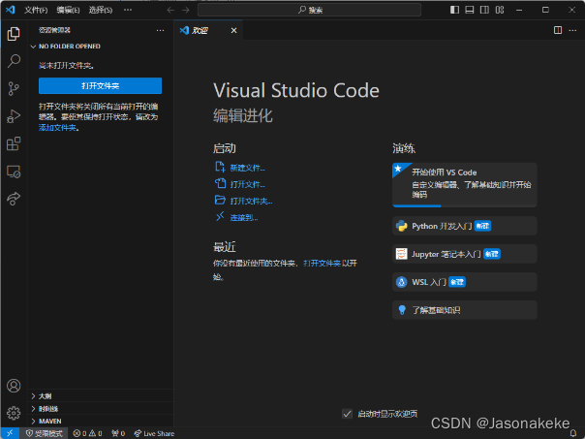Open the Live Share view icon

14,199
